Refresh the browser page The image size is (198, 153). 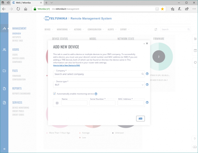tap(18, 9)
